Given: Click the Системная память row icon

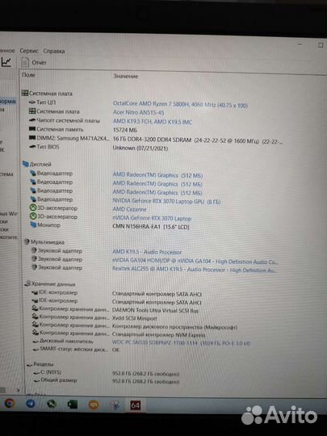Looking at the screenshot, I should click(32, 129).
